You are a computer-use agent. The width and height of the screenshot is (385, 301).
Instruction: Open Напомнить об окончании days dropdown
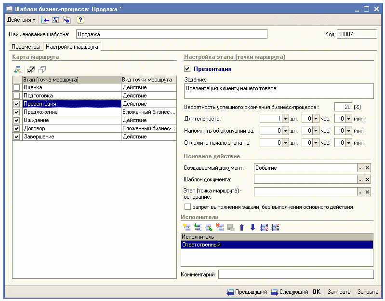point(285,131)
